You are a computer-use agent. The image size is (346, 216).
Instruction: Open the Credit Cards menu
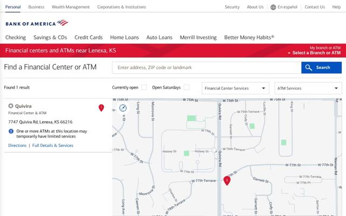(x=89, y=37)
